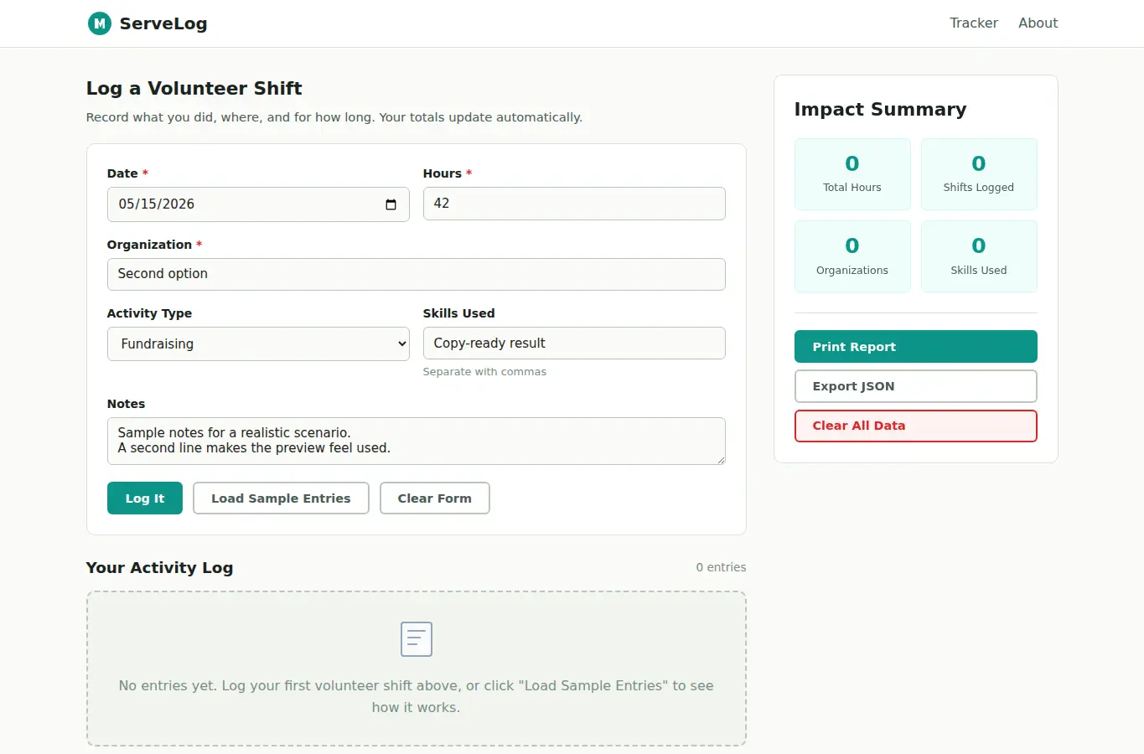The height and width of the screenshot is (754, 1144).
Task: Click the 'Separate with commas' hint text
Action: [x=484, y=372]
